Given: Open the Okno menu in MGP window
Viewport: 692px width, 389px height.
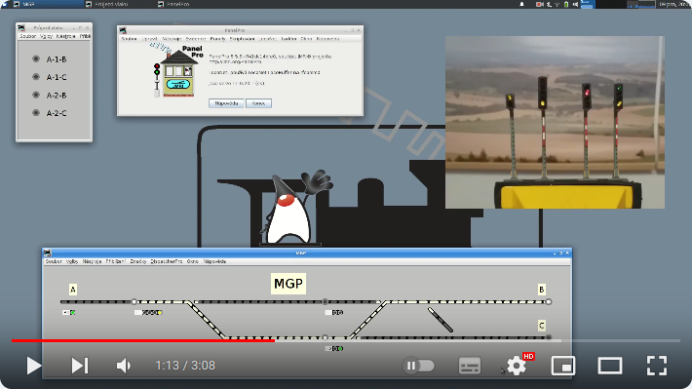Looking at the screenshot, I should coord(192,261).
